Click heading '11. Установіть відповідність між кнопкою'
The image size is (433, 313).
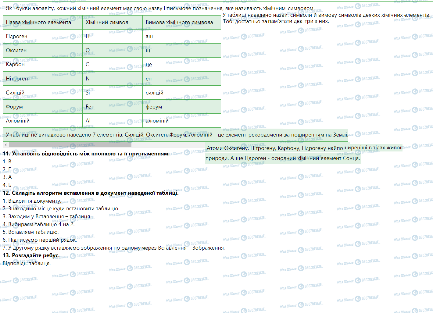coord(86,154)
